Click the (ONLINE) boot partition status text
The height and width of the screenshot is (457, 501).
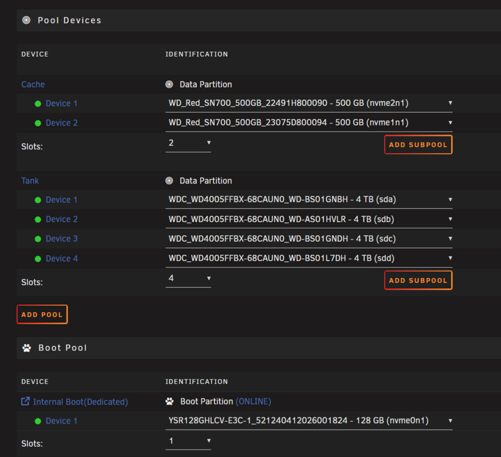(254, 402)
